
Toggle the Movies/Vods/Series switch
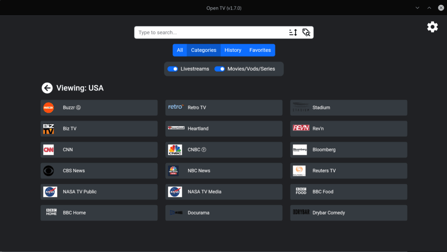click(x=220, y=69)
